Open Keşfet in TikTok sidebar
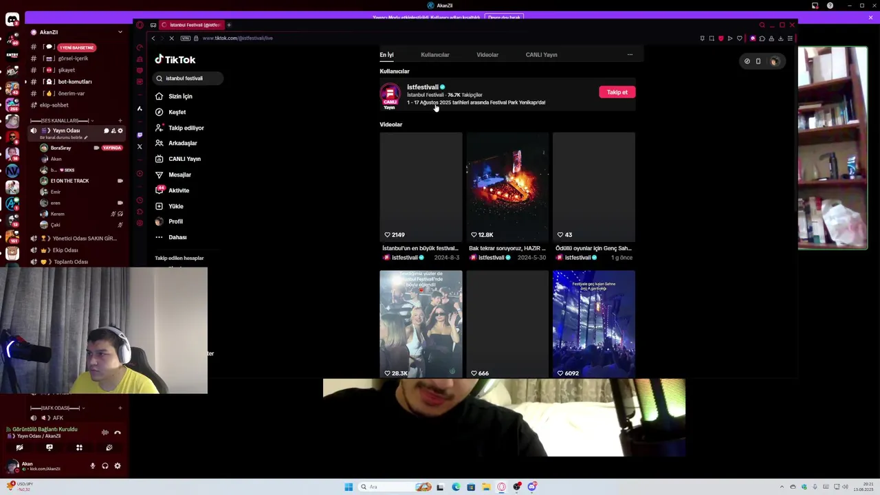This screenshot has width=880, height=495. tap(171, 112)
